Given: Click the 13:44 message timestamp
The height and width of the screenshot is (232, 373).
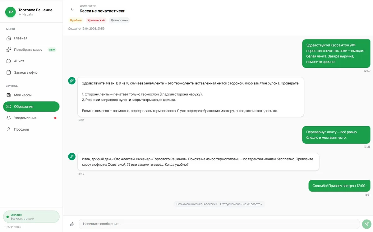Looking at the screenshot, I should coord(81,174).
